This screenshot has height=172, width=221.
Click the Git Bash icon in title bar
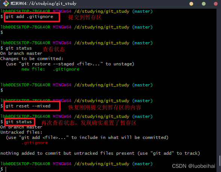pyautogui.click(x=6, y=3)
